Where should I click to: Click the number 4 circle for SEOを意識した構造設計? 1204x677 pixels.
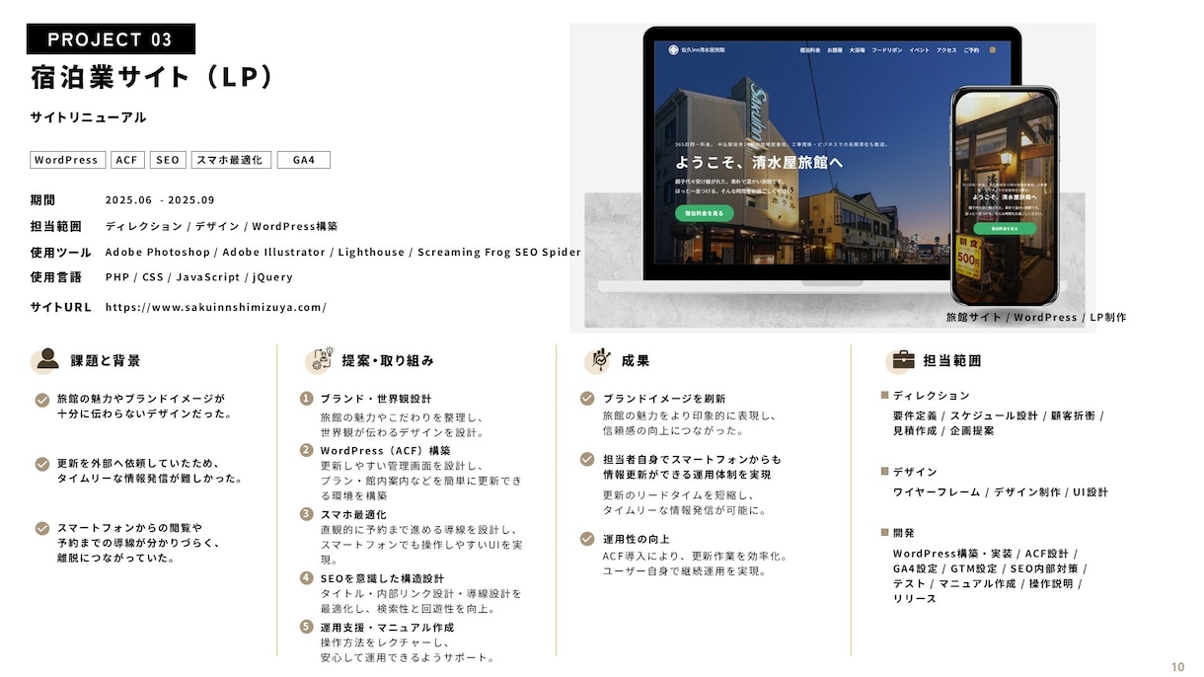(x=307, y=578)
